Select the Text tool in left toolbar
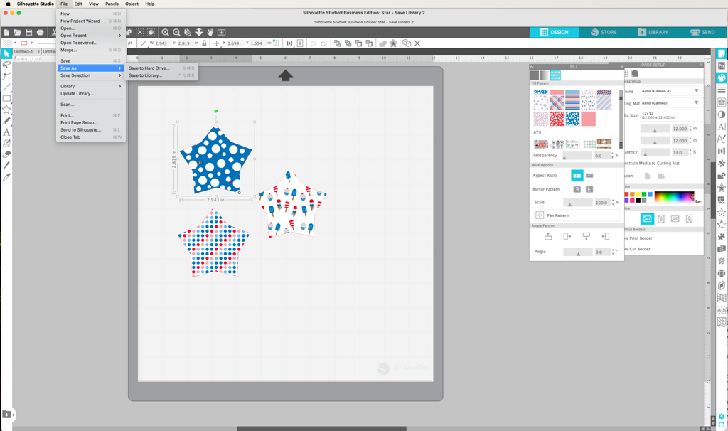The width and height of the screenshot is (728, 431). click(6, 132)
